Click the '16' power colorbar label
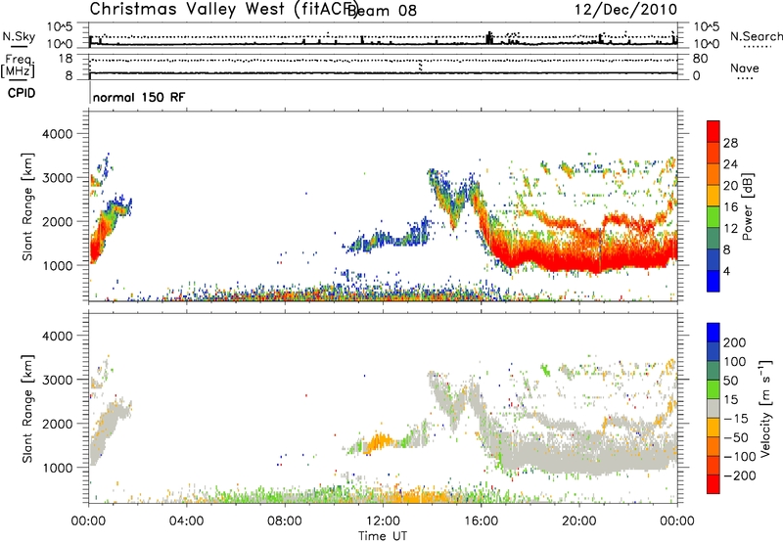Image resolution: width=783 pixels, height=542 pixels. (730, 207)
